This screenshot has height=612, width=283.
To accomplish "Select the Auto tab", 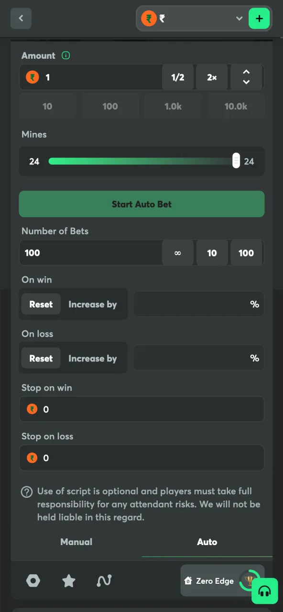I will 207,542.
